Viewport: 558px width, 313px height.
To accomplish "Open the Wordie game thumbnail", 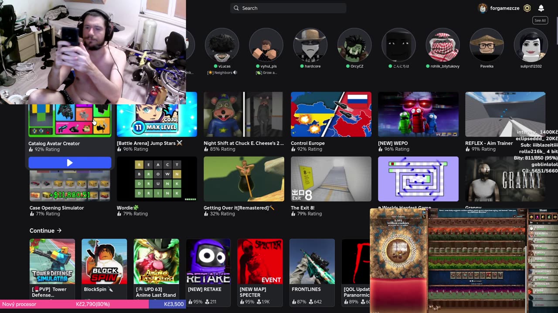I will [157, 179].
